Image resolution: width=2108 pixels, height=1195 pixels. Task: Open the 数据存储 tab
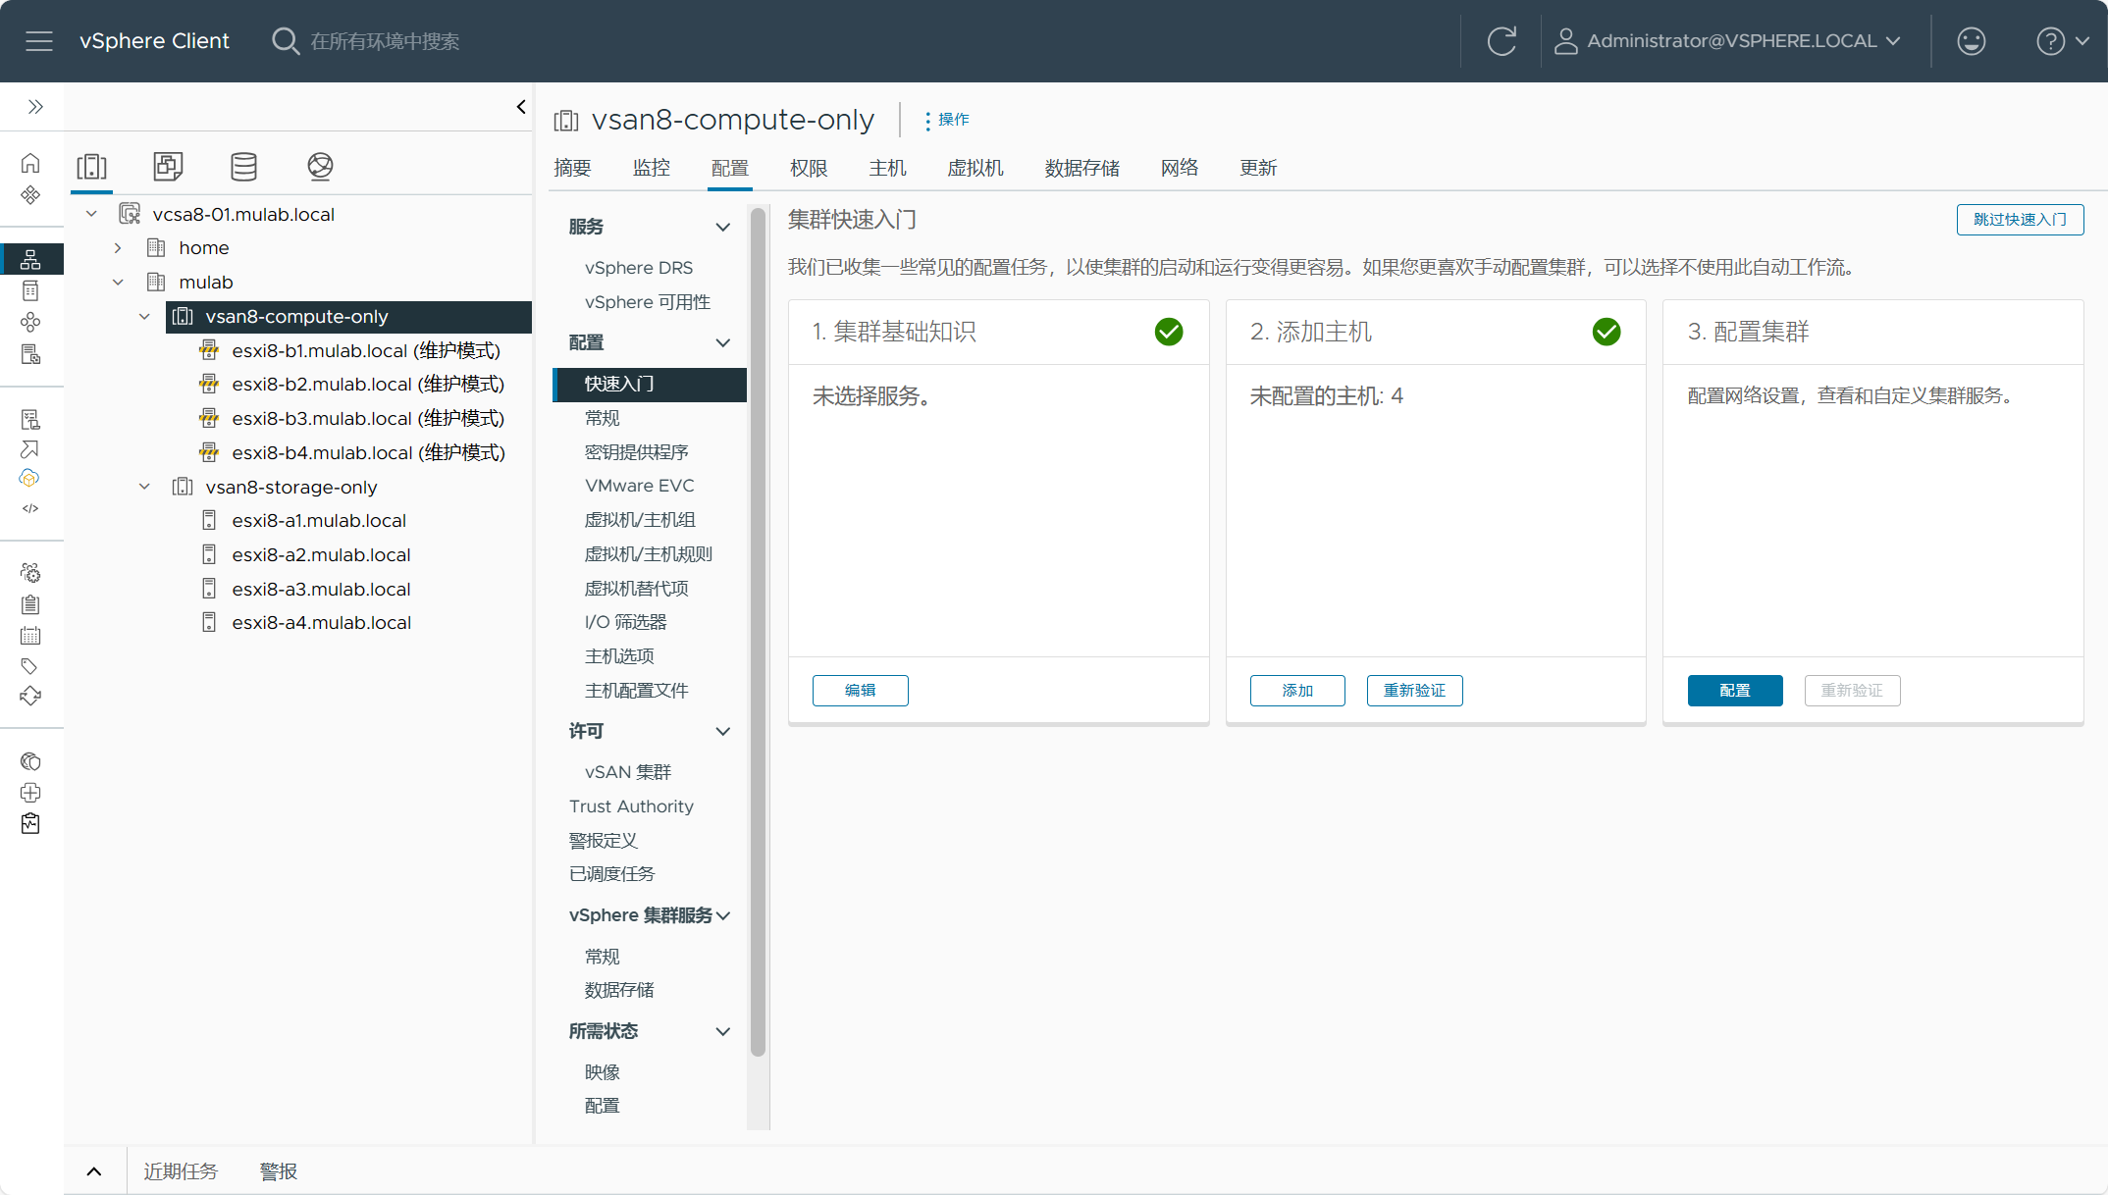[x=1082, y=169]
